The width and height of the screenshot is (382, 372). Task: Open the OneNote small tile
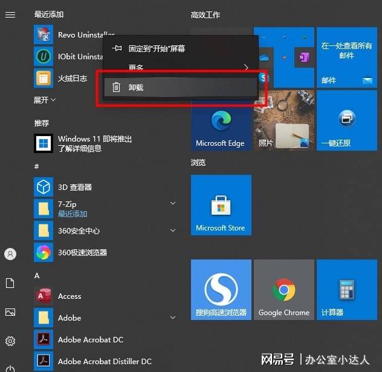click(x=304, y=57)
